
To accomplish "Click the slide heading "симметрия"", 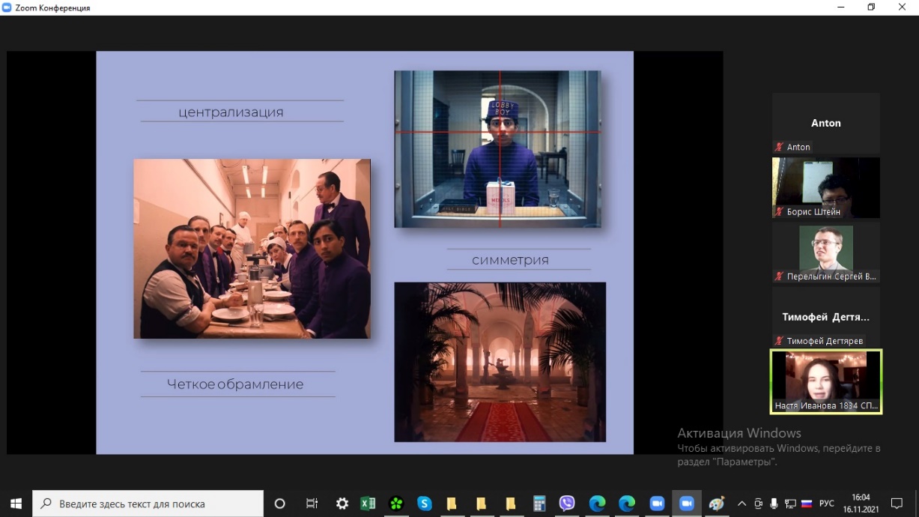I will pyautogui.click(x=510, y=260).
